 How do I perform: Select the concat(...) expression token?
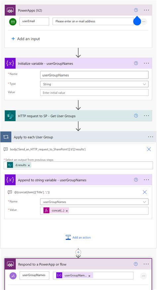click(56, 211)
